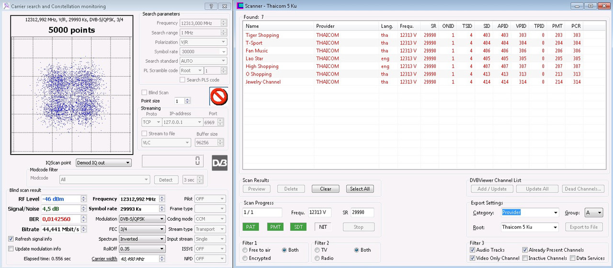The height and width of the screenshot is (268, 613).
Task: Toggle the Blind Scan checkbox
Action: [144, 92]
